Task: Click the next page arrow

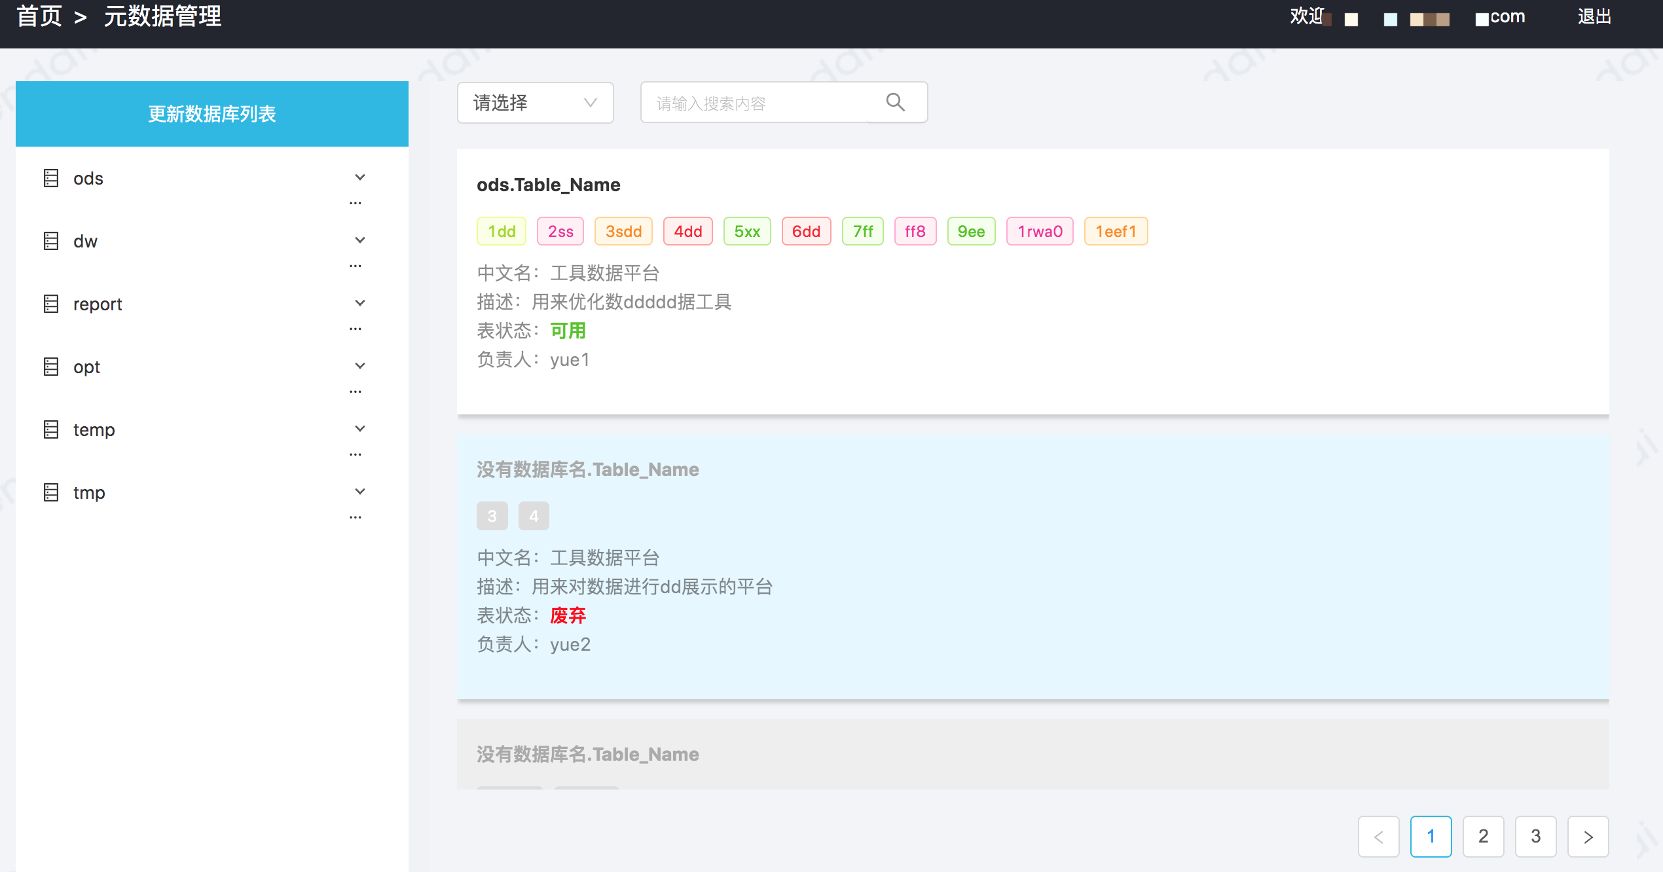Action: click(1588, 836)
